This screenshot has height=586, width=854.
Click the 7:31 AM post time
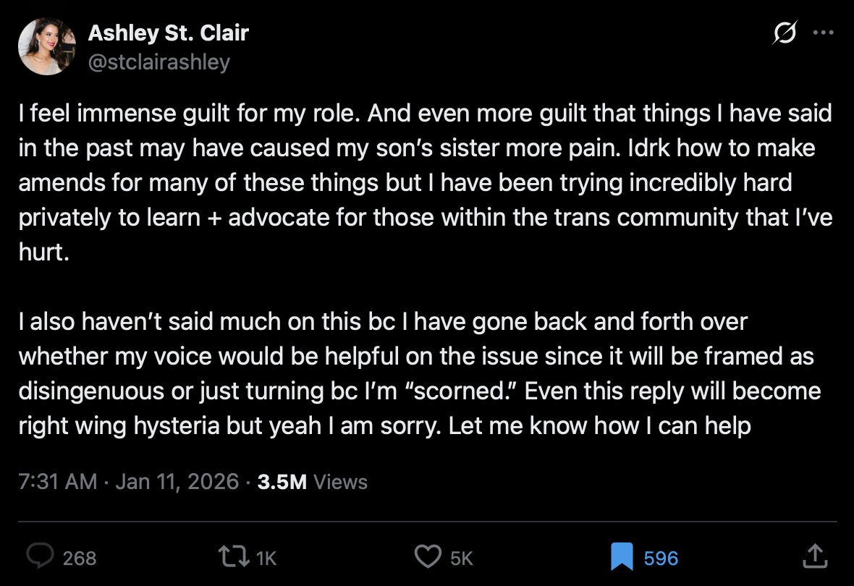pyautogui.click(x=58, y=482)
